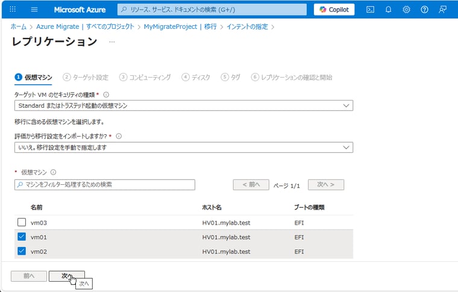This screenshot has height=292, width=458.
Task: Uncheck the vm01 checkbox
Action: 22,237
